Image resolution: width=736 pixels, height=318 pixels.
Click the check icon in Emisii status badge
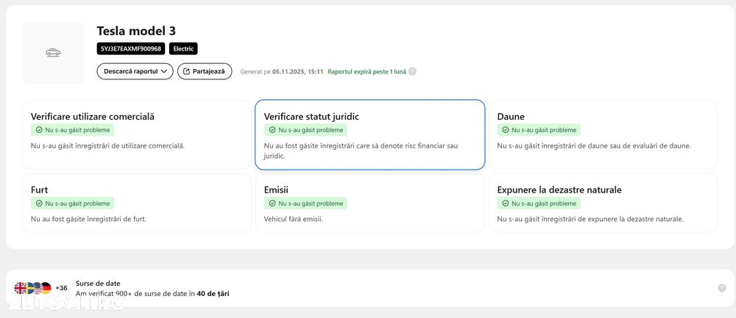272,203
